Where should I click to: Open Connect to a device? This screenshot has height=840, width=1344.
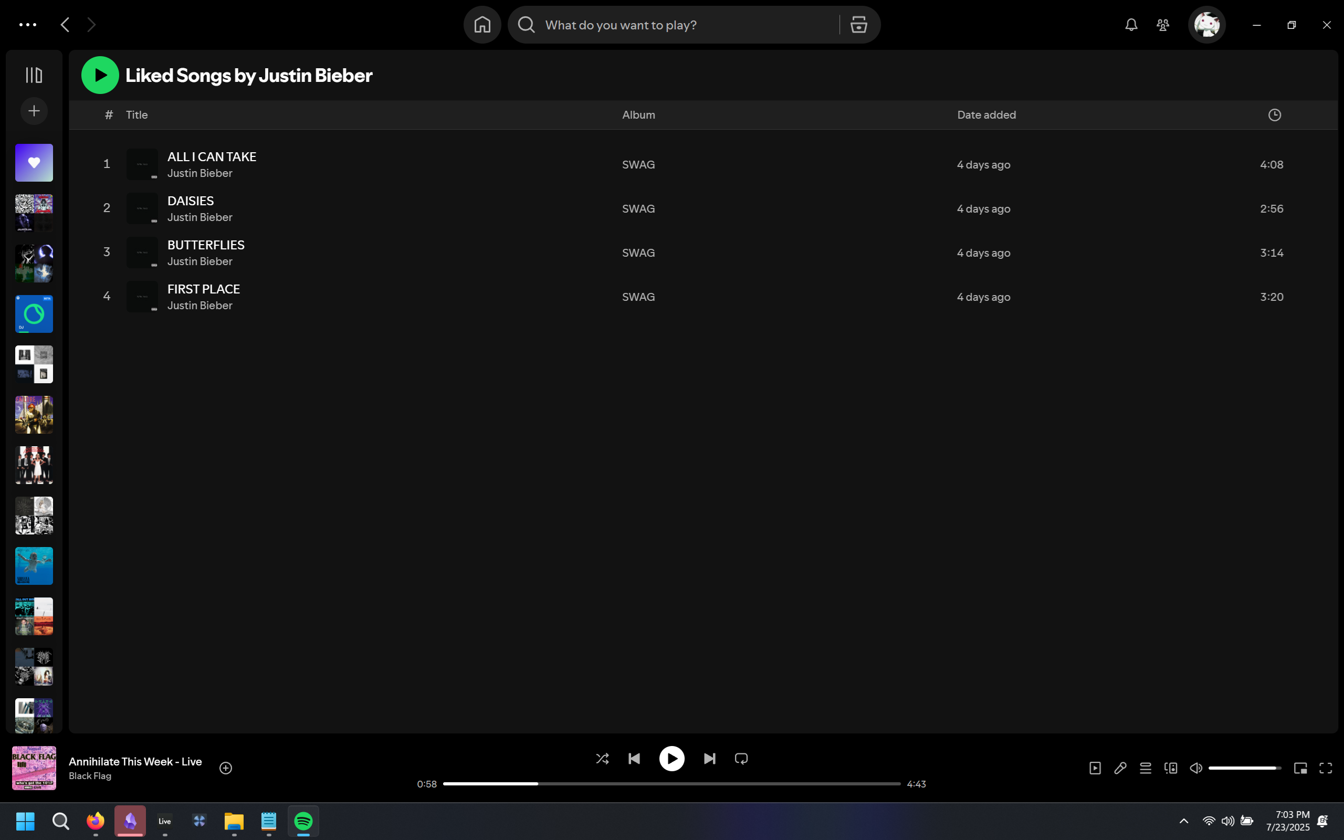click(x=1171, y=768)
